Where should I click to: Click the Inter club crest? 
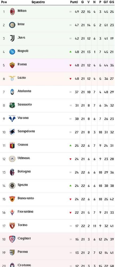tap(12, 25)
